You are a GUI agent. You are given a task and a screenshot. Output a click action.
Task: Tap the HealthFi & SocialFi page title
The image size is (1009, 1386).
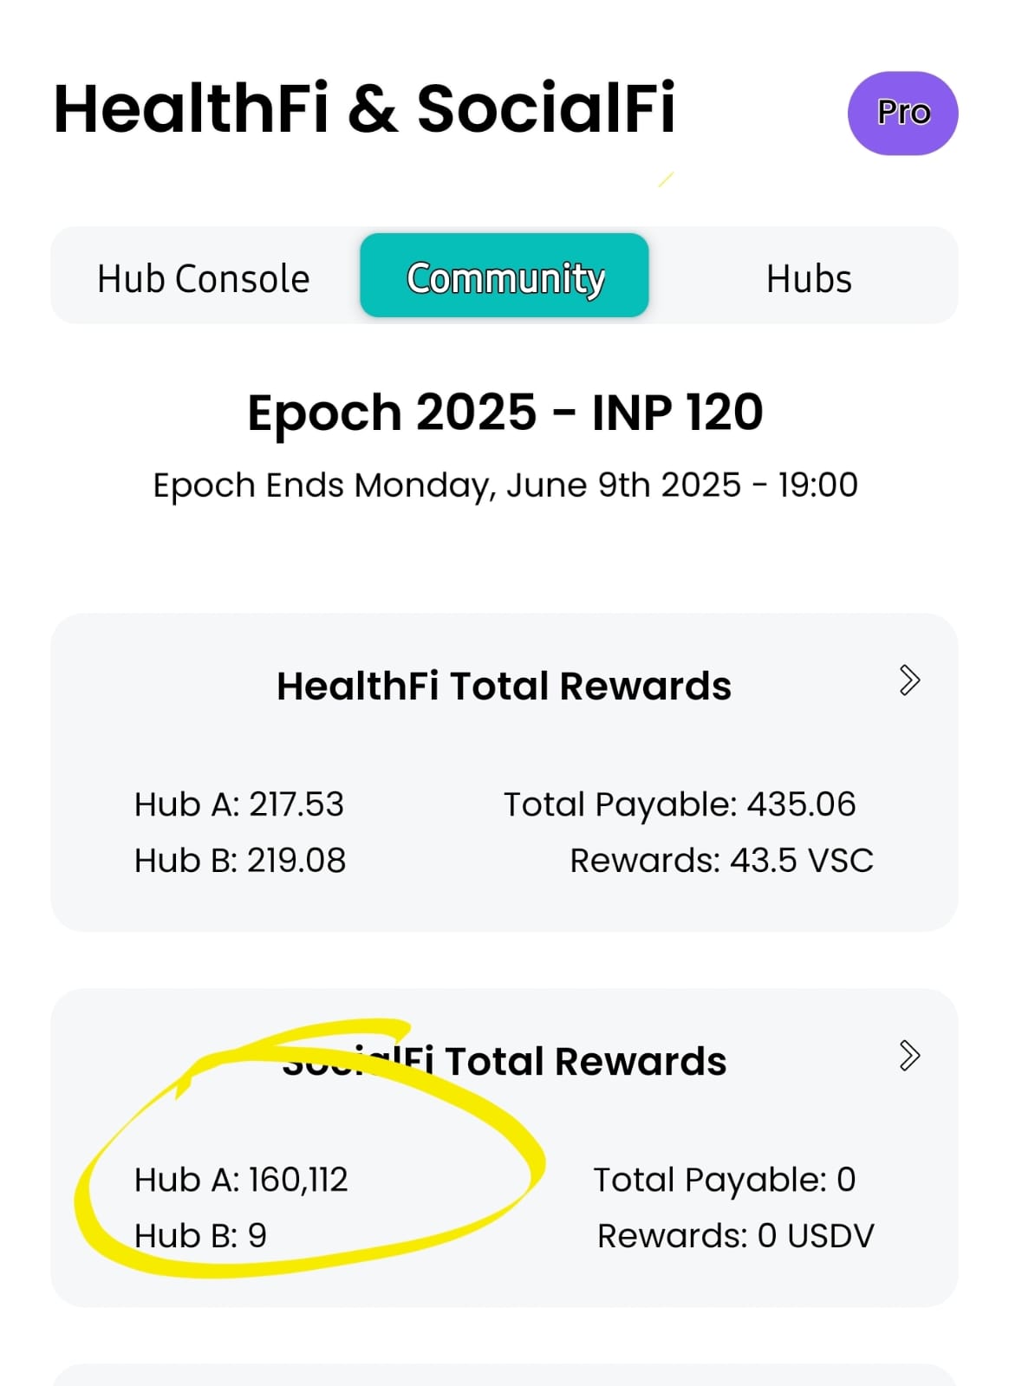point(364,109)
